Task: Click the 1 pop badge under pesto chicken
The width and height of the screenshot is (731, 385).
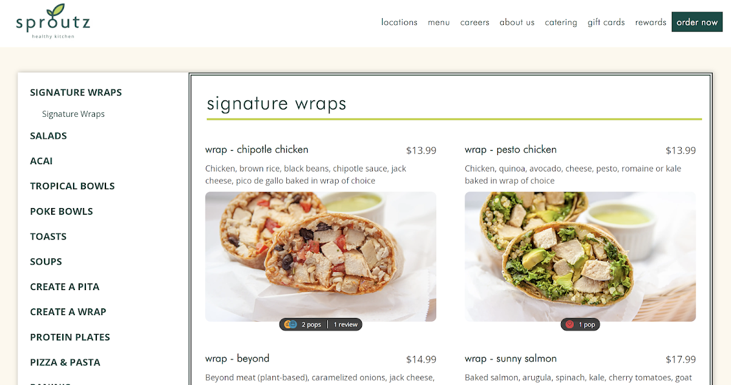Action: (x=581, y=325)
